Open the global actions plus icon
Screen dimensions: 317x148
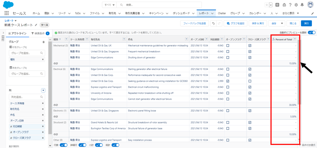[x=277, y=5]
